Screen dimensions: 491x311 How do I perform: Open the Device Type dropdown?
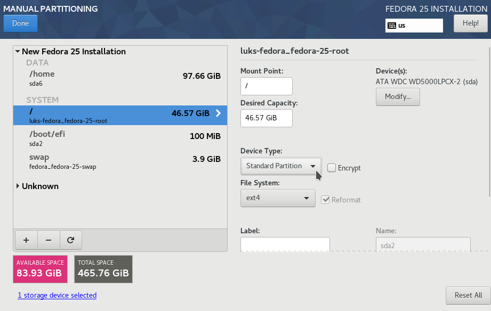tap(280, 166)
